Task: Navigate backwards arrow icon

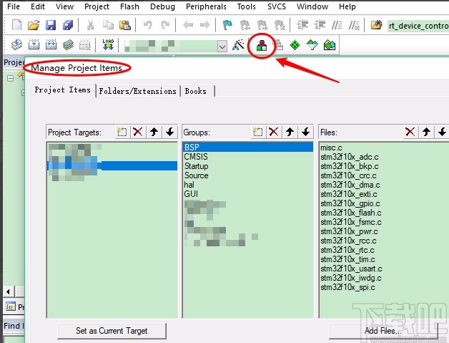Action: point(188,25)
